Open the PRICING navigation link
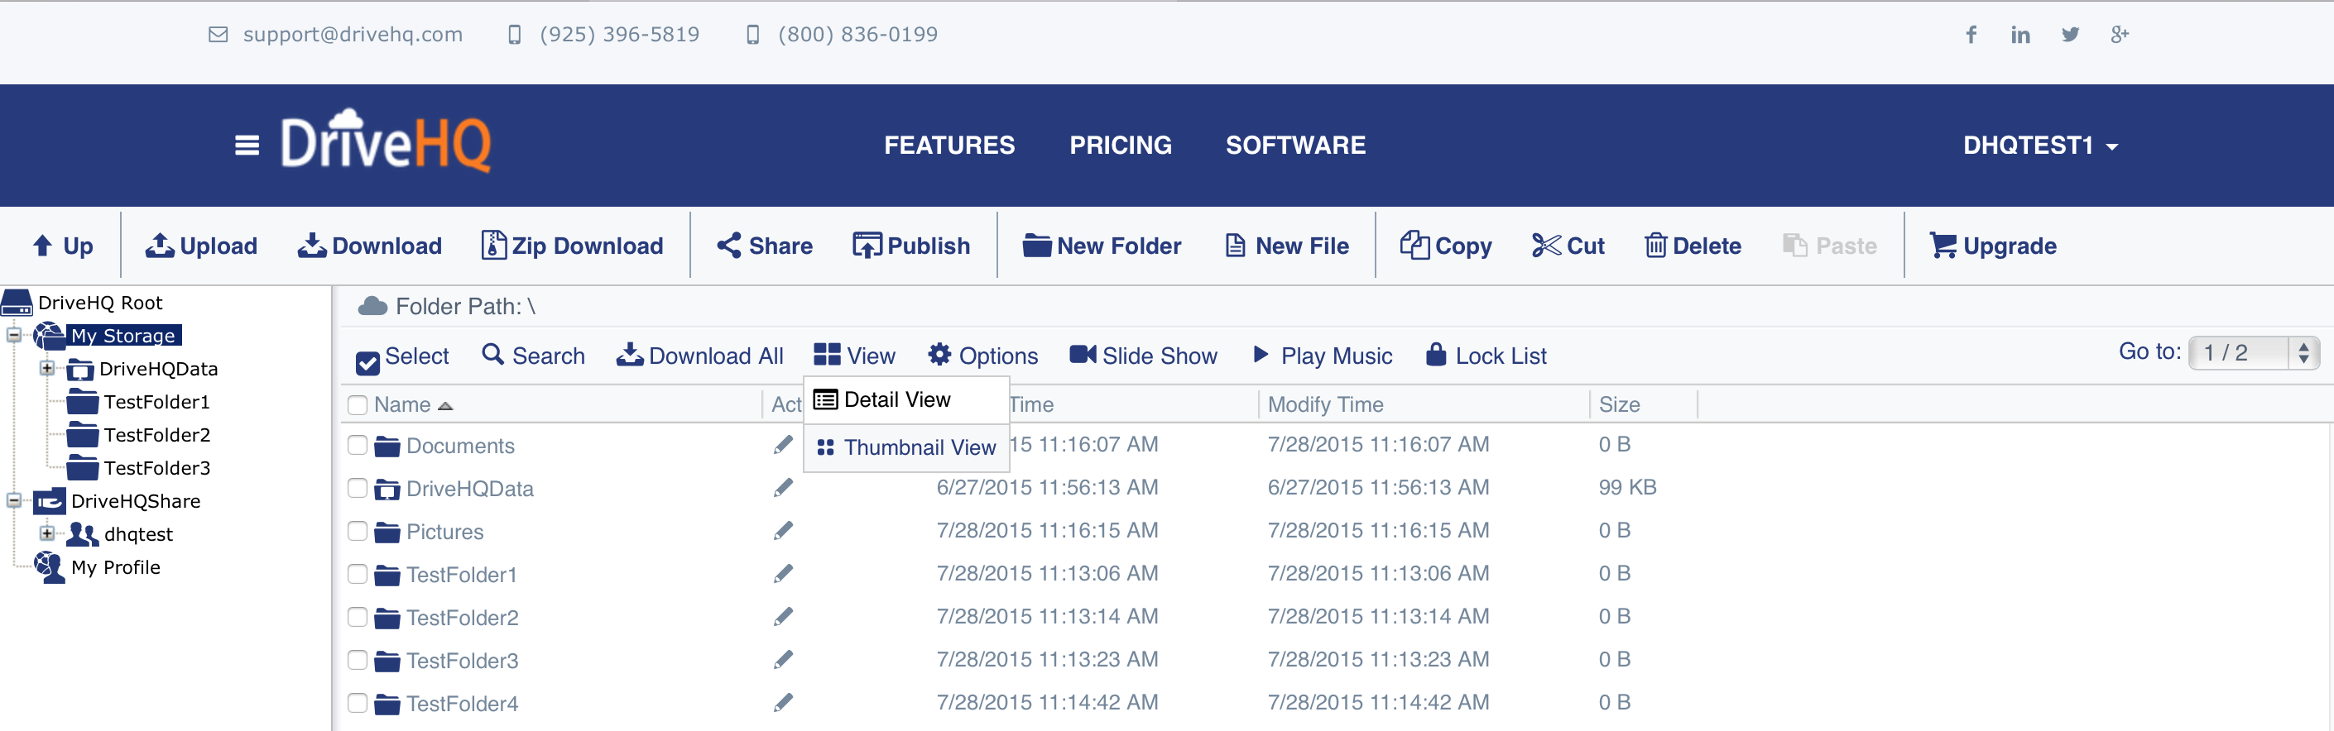Image resolution: width=2334 pixels, height=731 pixels. tap(1120, 145)
